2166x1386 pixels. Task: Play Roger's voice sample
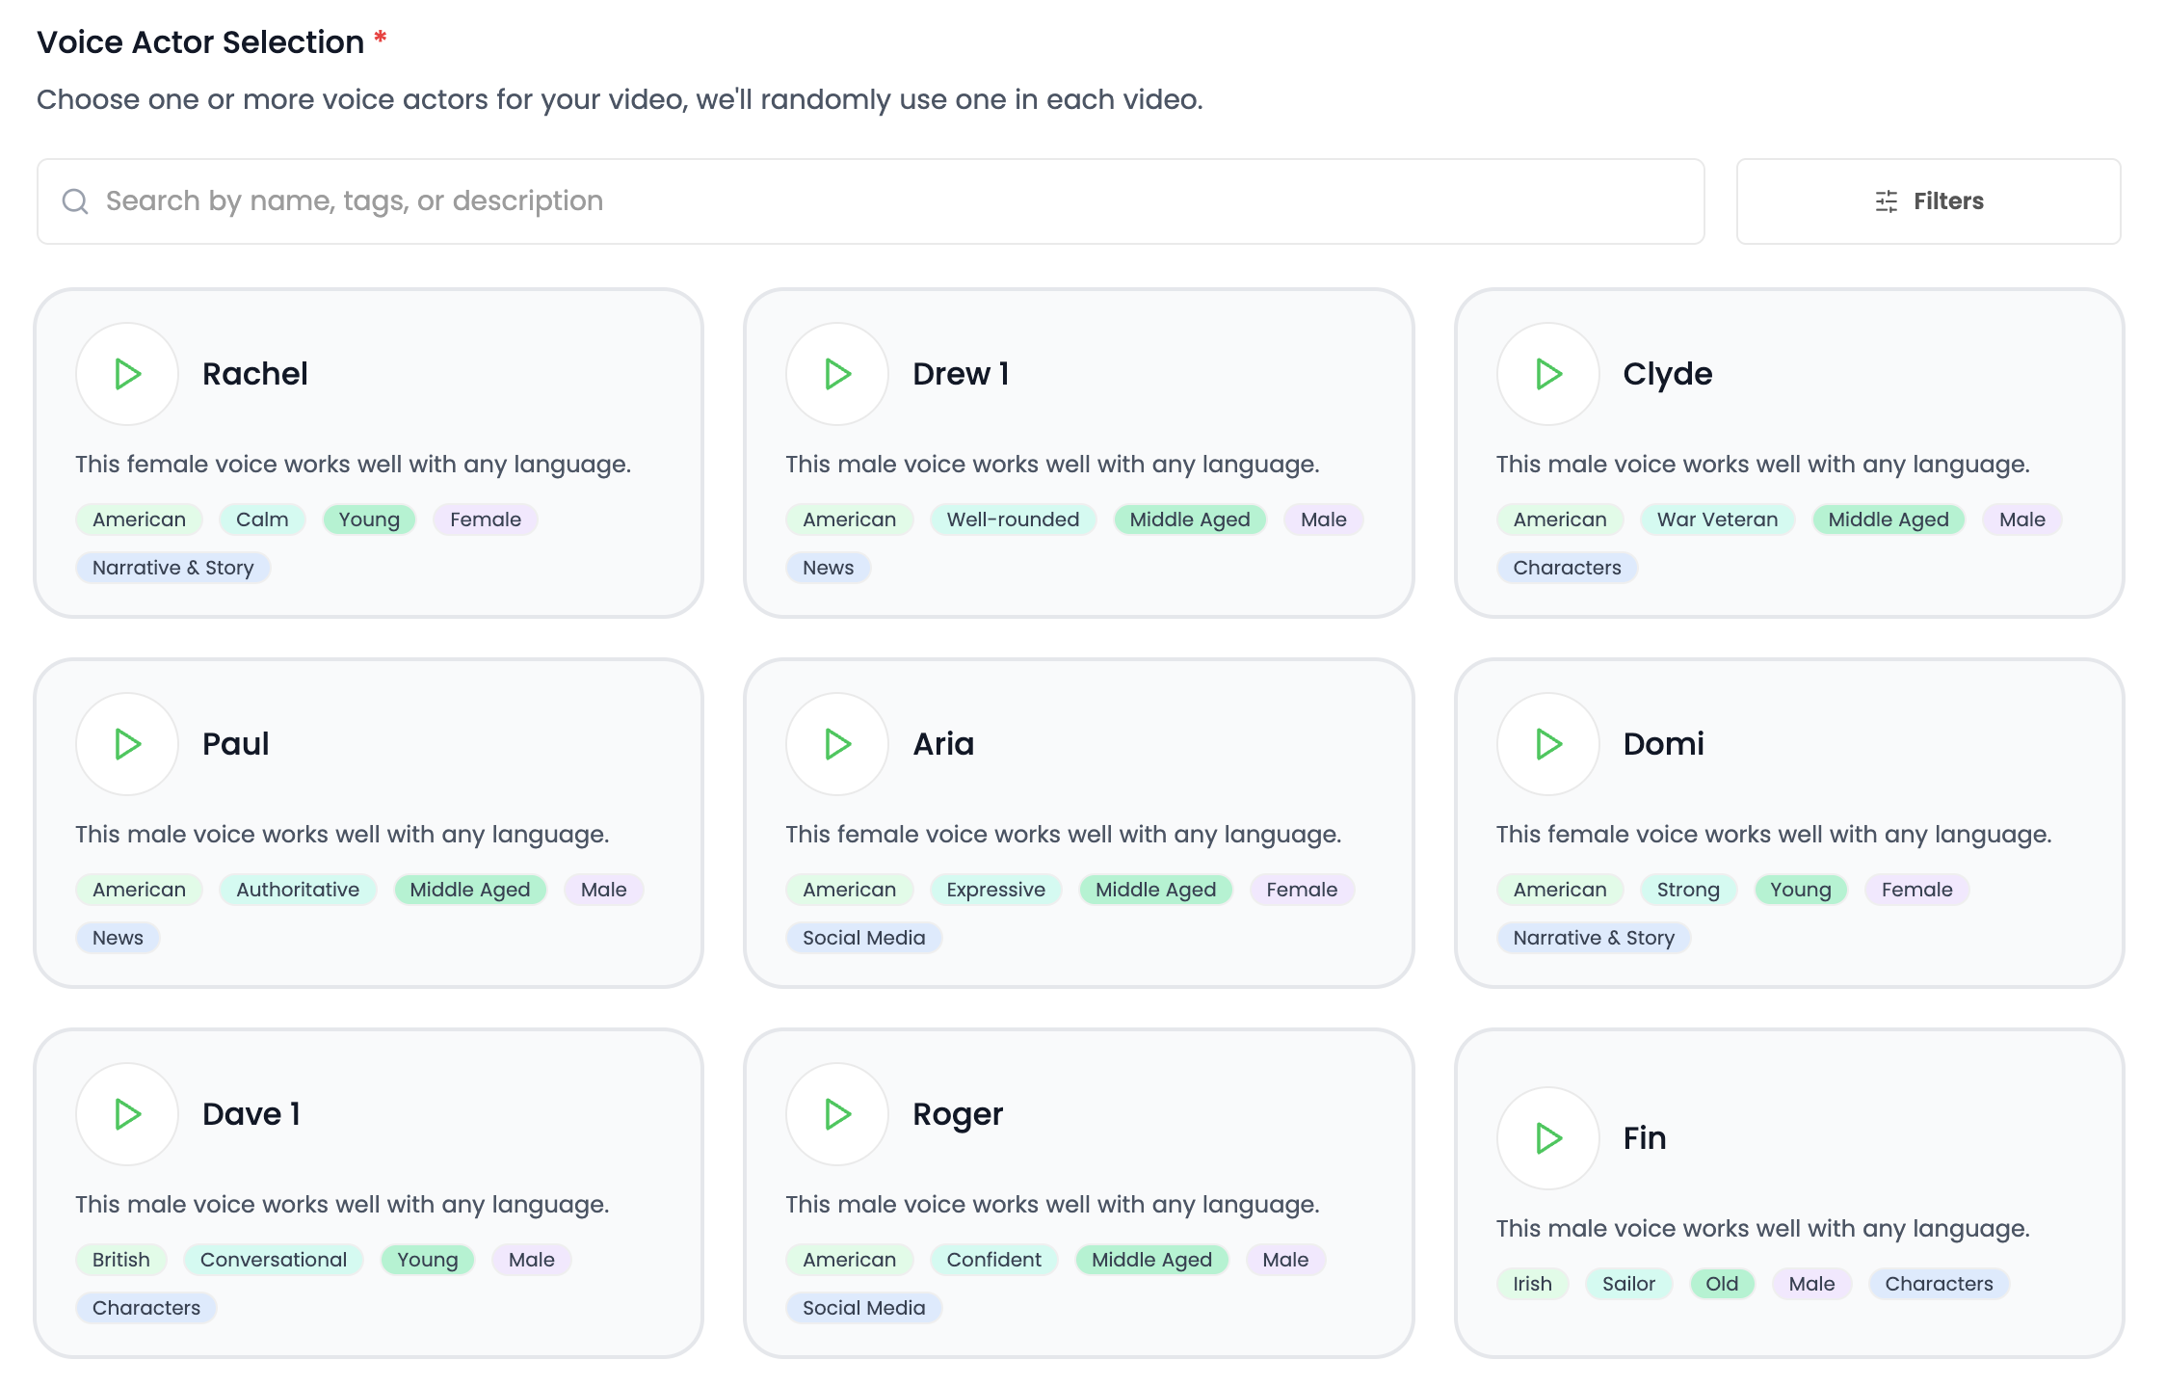point(837,1114)
